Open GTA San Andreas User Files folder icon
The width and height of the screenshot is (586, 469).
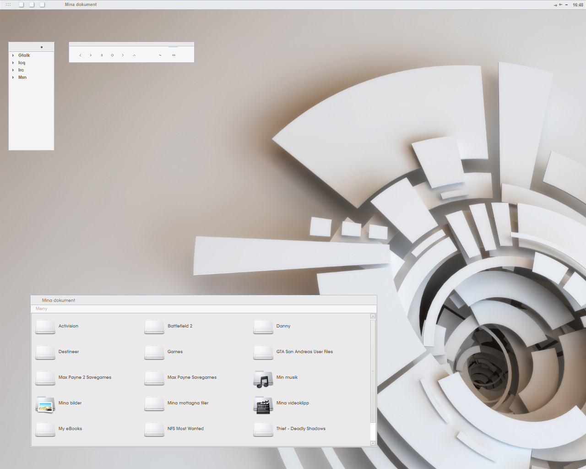263,352
